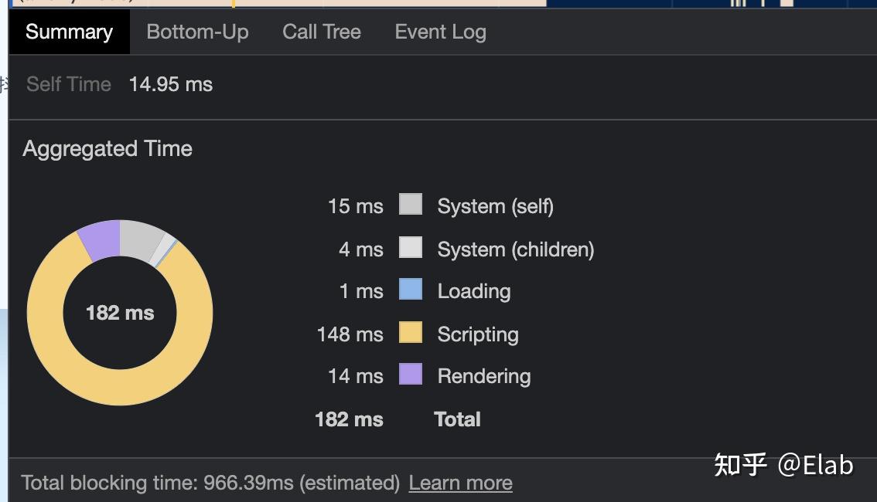Click the blue Loading color swatch
877x502 pixels.
click(x=411, y=290)
